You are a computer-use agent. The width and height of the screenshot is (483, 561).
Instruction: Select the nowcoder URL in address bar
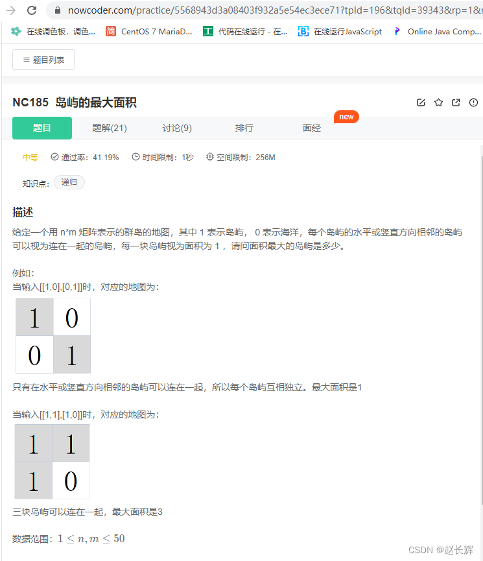(275, 10)
